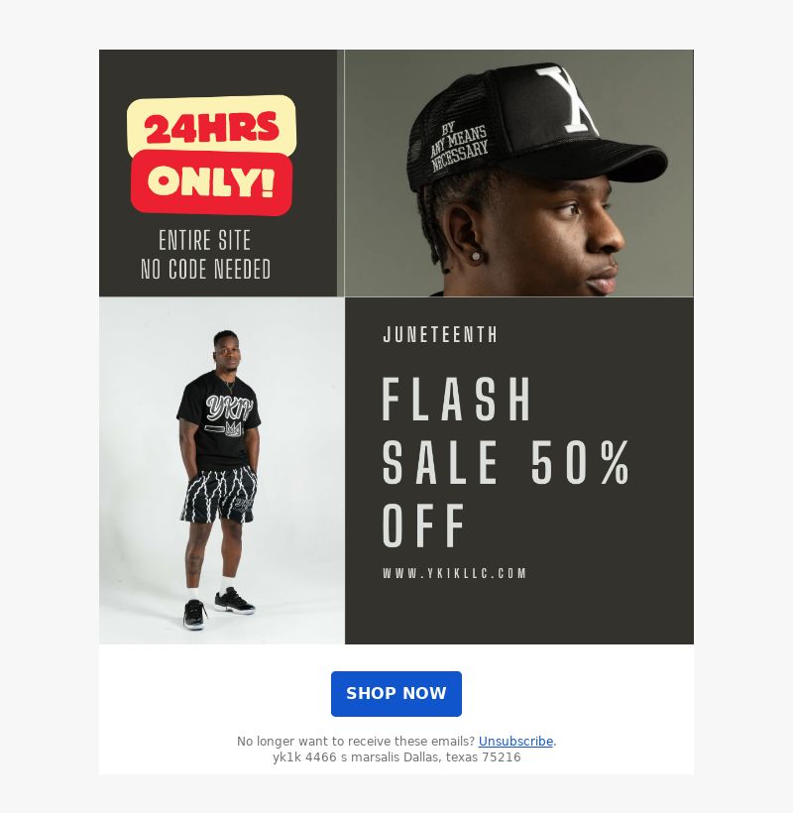
Task: Click the red ONLY! badge
Action: coord(211,182)
